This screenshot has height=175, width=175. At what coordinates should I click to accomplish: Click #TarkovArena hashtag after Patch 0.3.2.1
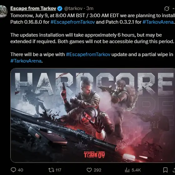158,22
